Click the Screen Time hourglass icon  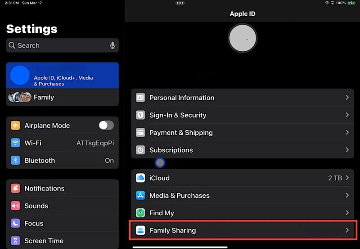(x=15, y=240)
